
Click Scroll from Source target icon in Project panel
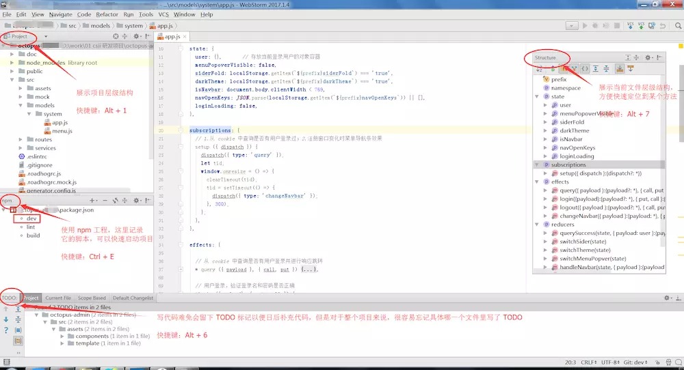[116, 36]
